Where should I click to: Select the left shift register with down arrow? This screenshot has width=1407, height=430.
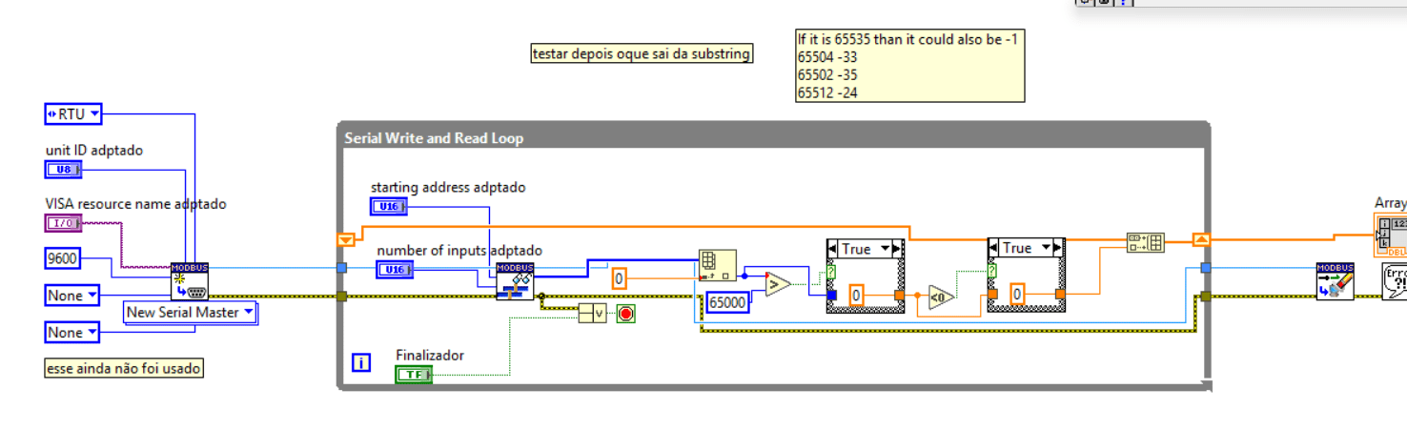346,239
